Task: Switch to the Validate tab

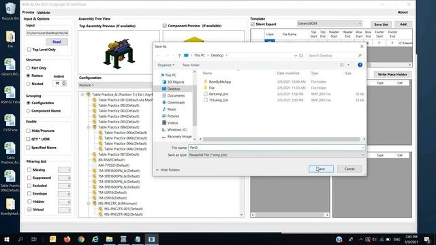Action: tap(44, 12)
